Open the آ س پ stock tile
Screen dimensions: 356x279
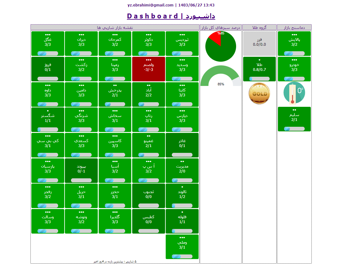148,170
